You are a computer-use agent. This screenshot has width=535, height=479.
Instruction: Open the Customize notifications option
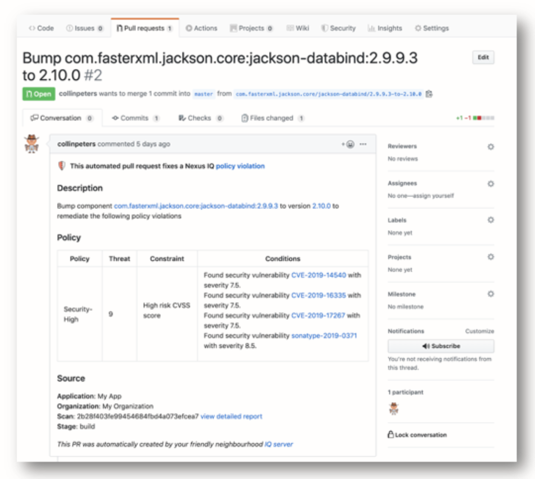(x=480, y=331)
